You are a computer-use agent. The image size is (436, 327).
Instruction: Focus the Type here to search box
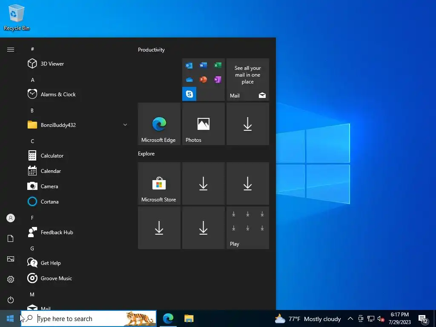(x=89, y=318)
